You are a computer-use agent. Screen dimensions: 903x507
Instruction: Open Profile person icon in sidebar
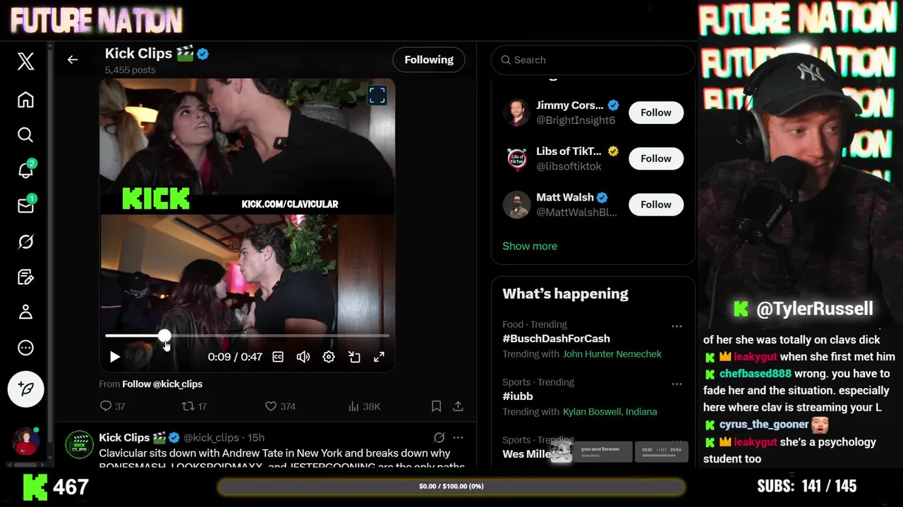pyautogui.click(x=25, y=312)
